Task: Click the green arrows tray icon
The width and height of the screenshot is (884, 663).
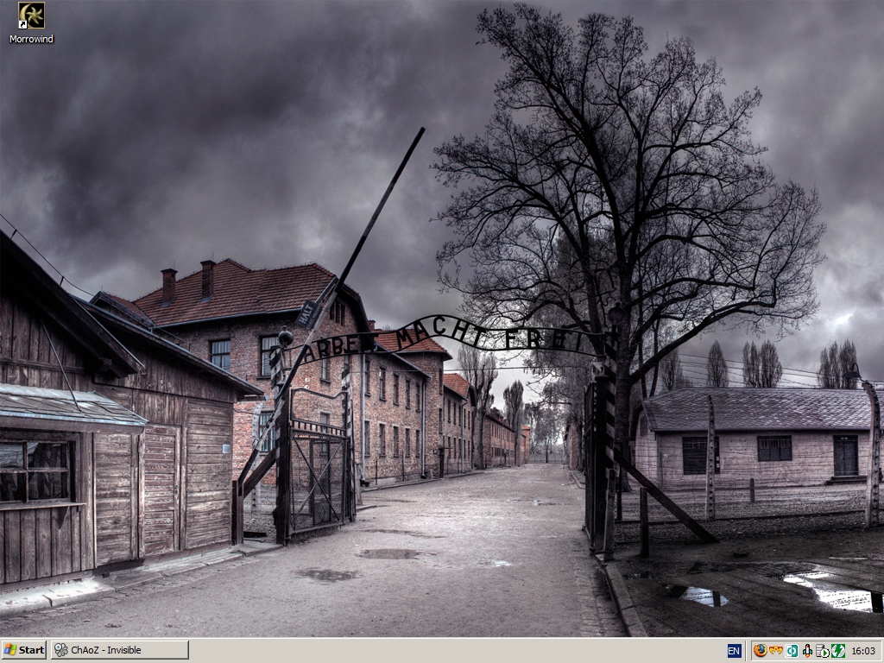Action: (837, 651)
